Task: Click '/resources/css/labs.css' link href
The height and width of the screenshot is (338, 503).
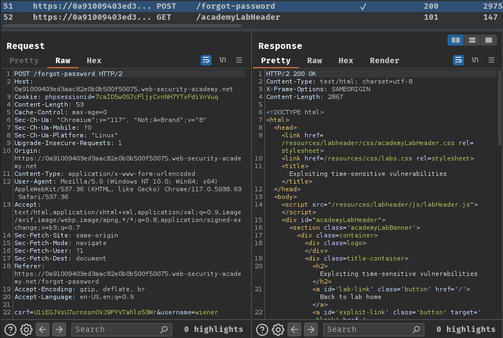Action: coord(368,158)
